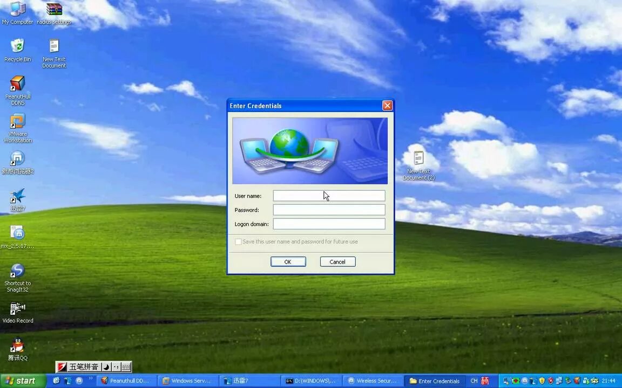Viewport: 622px width, 388px height.
Task: Focus the Password field
Action: [x=329, y=210]
